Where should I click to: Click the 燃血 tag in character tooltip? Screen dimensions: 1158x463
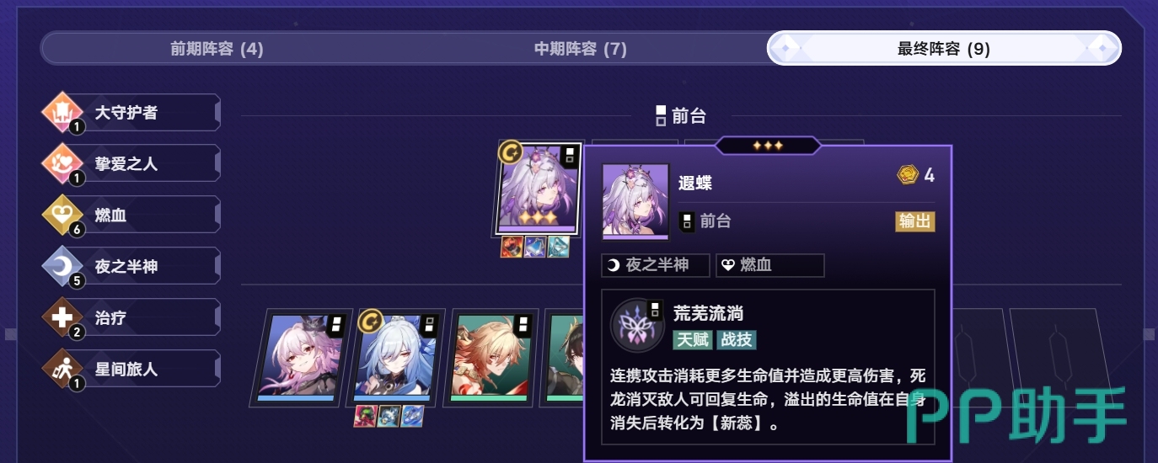click(770, 265)
